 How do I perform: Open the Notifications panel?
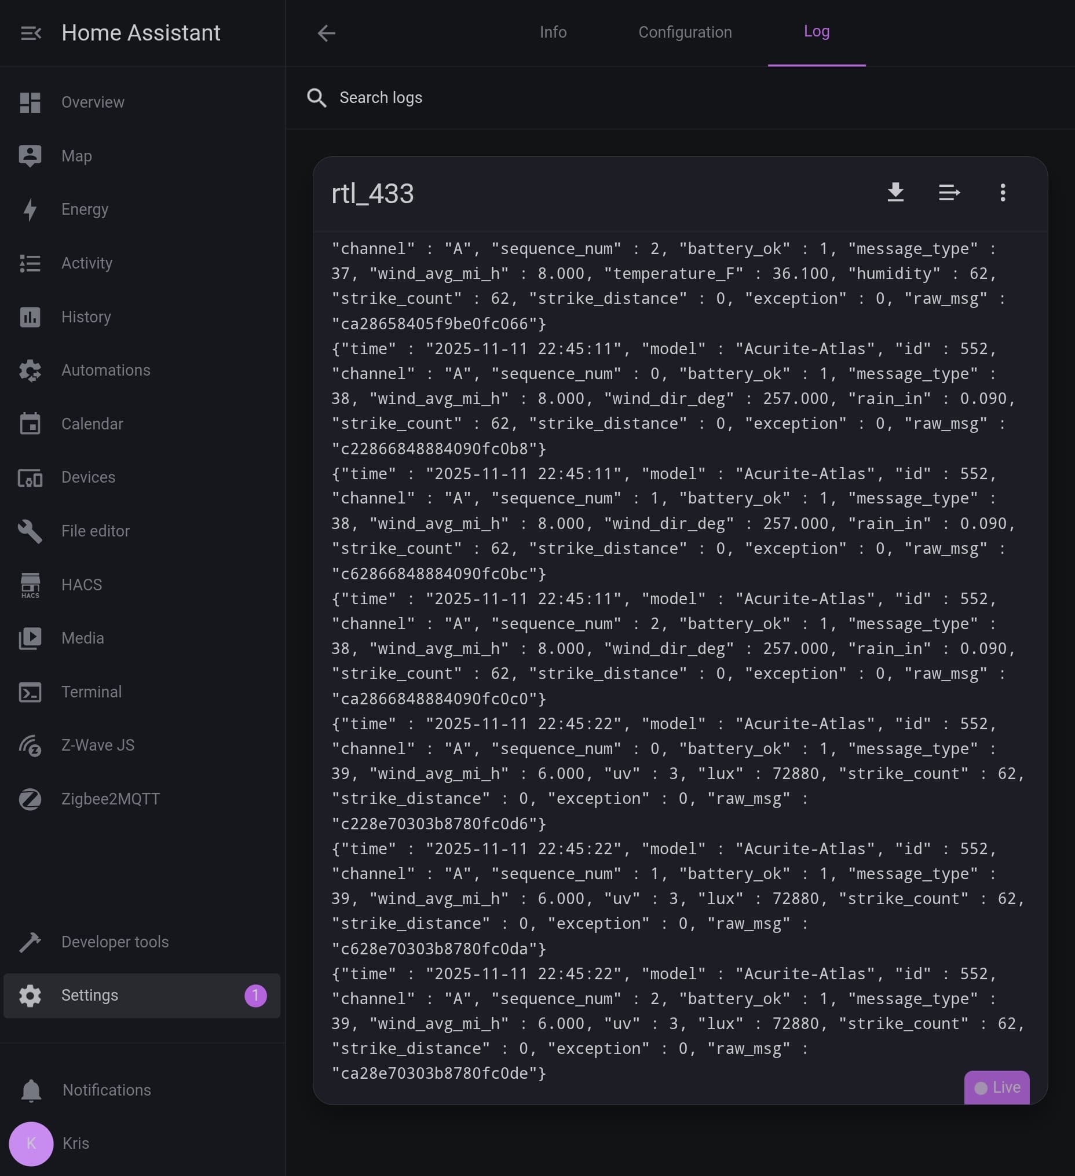106,1090
